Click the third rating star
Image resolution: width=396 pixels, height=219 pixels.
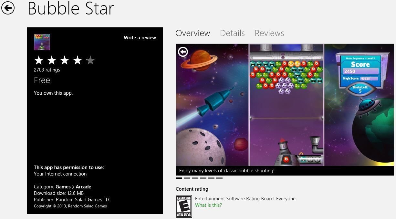click(x=65, y=60)
